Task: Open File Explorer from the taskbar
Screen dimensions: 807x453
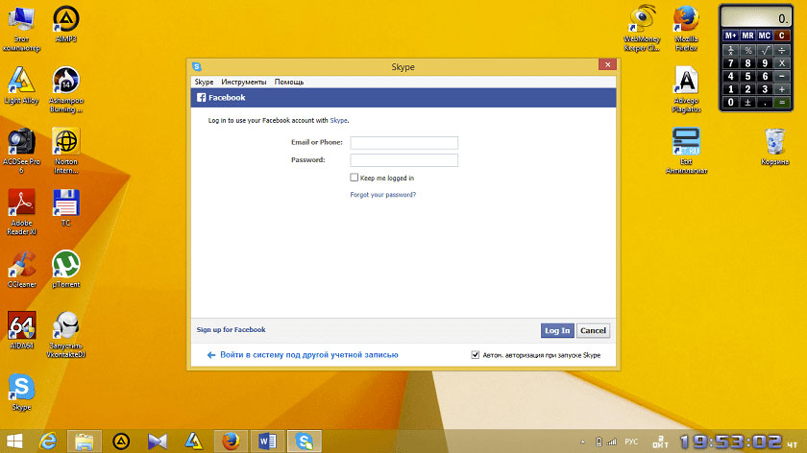Action: (x=85, y=441)
